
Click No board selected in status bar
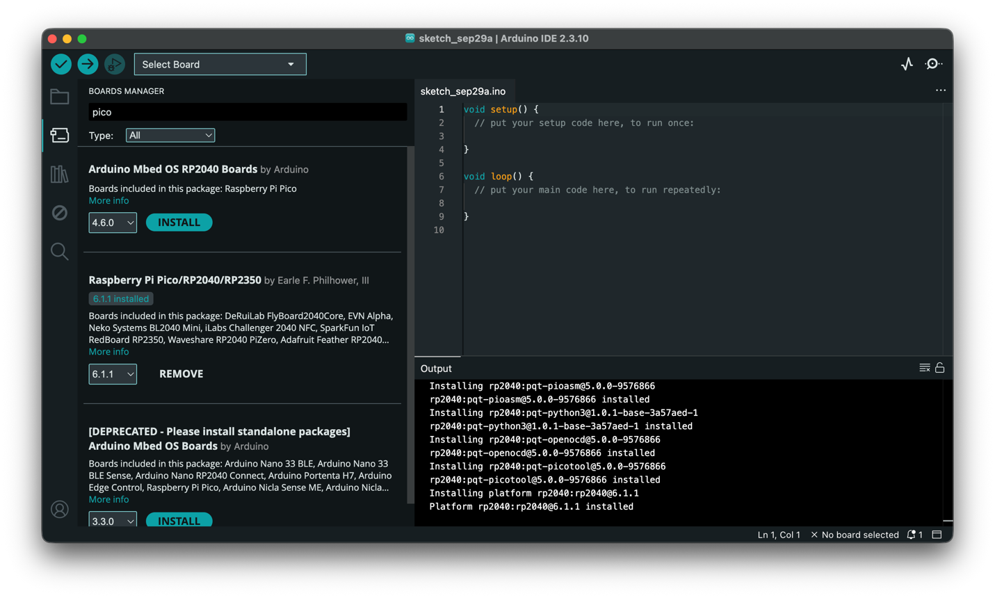pyautogui.click(x=855, y=535)
